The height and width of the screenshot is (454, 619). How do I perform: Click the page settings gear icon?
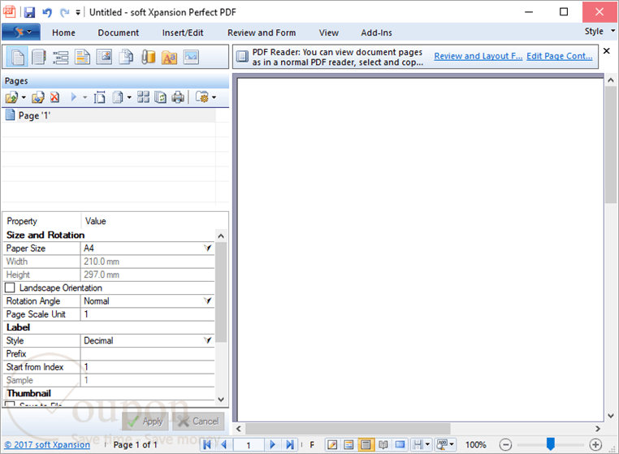[x=202, y=97]
